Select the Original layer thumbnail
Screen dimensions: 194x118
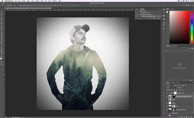pos(170,100)
